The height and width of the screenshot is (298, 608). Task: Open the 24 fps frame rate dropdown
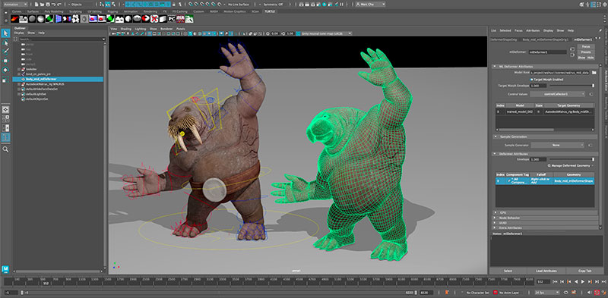pos(547,292)
